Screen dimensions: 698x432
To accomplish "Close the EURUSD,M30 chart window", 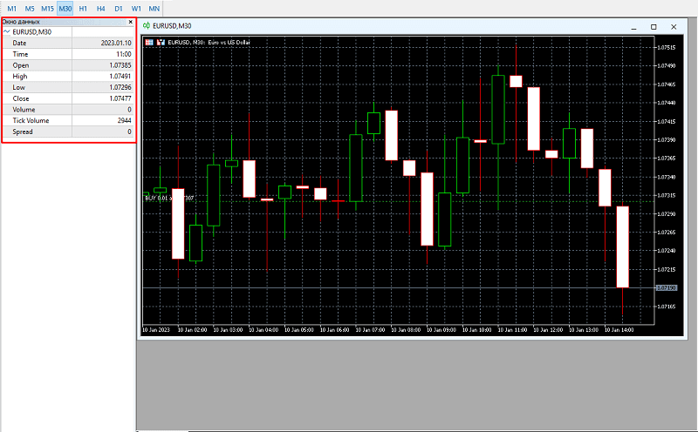I will (674, 27).
